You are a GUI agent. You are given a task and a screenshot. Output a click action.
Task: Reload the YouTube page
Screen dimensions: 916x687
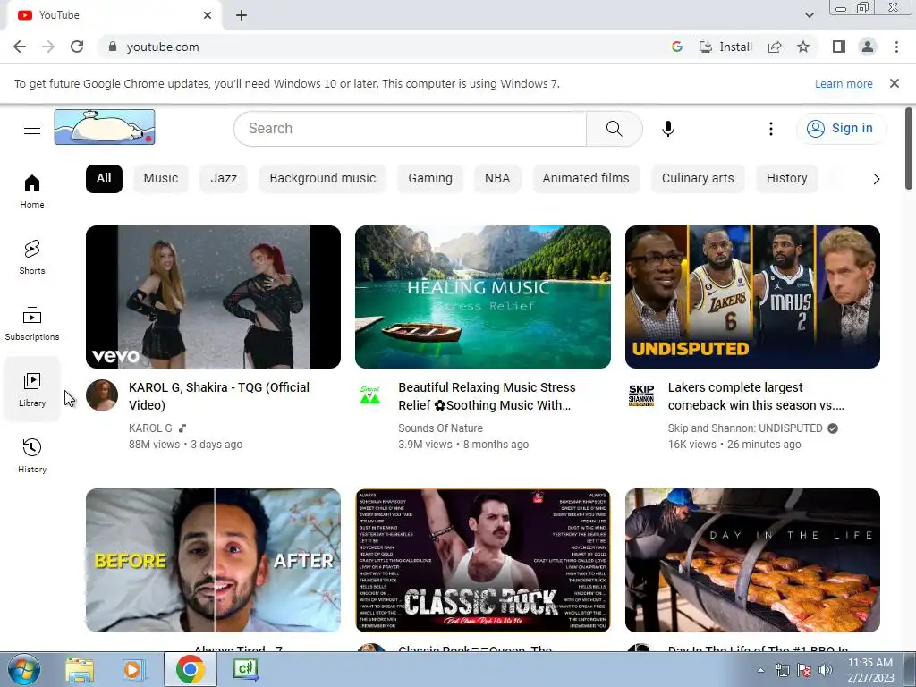click(77, 47)
